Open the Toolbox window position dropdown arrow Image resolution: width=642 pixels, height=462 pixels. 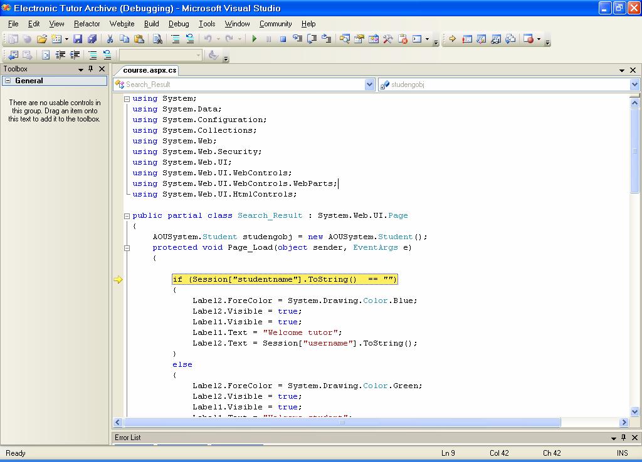click(x=81, y=69)
